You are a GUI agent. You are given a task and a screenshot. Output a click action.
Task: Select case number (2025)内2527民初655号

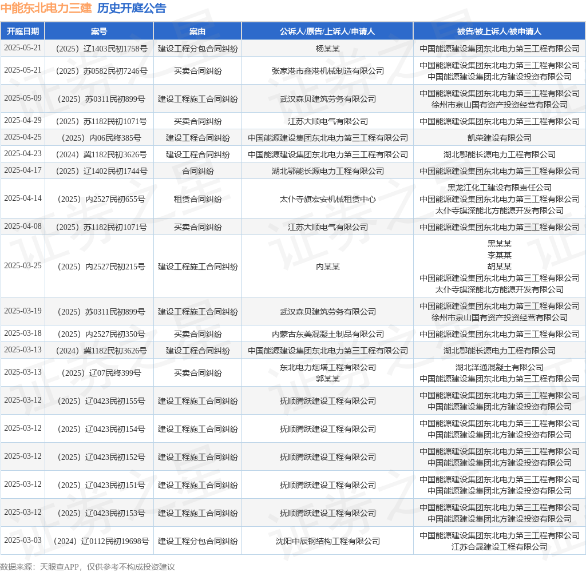(101, 199)
